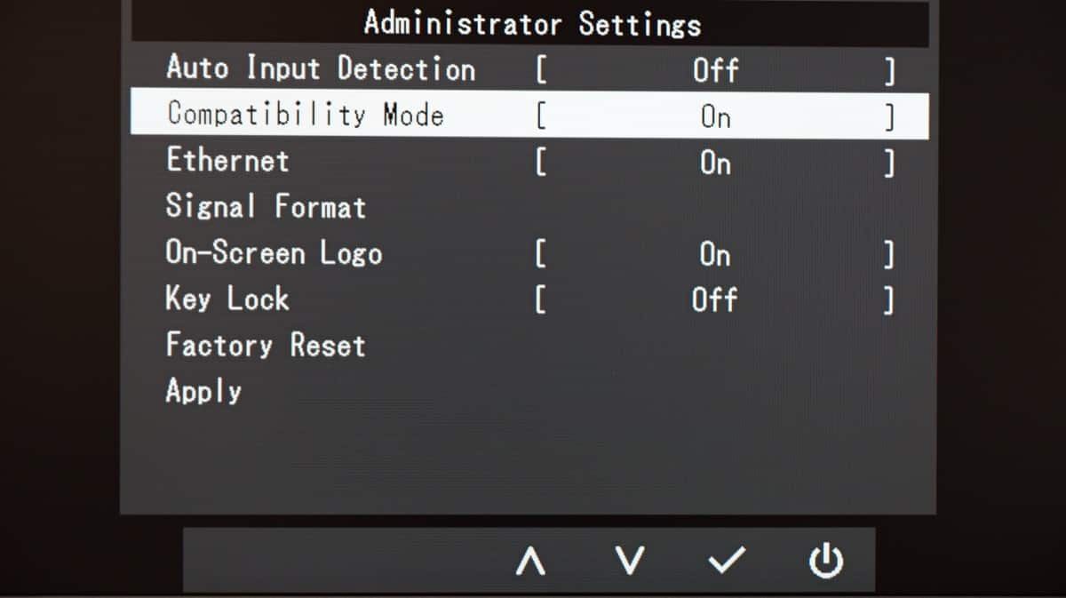
Task: Enable Key Lock
Action: pos(715,299)
